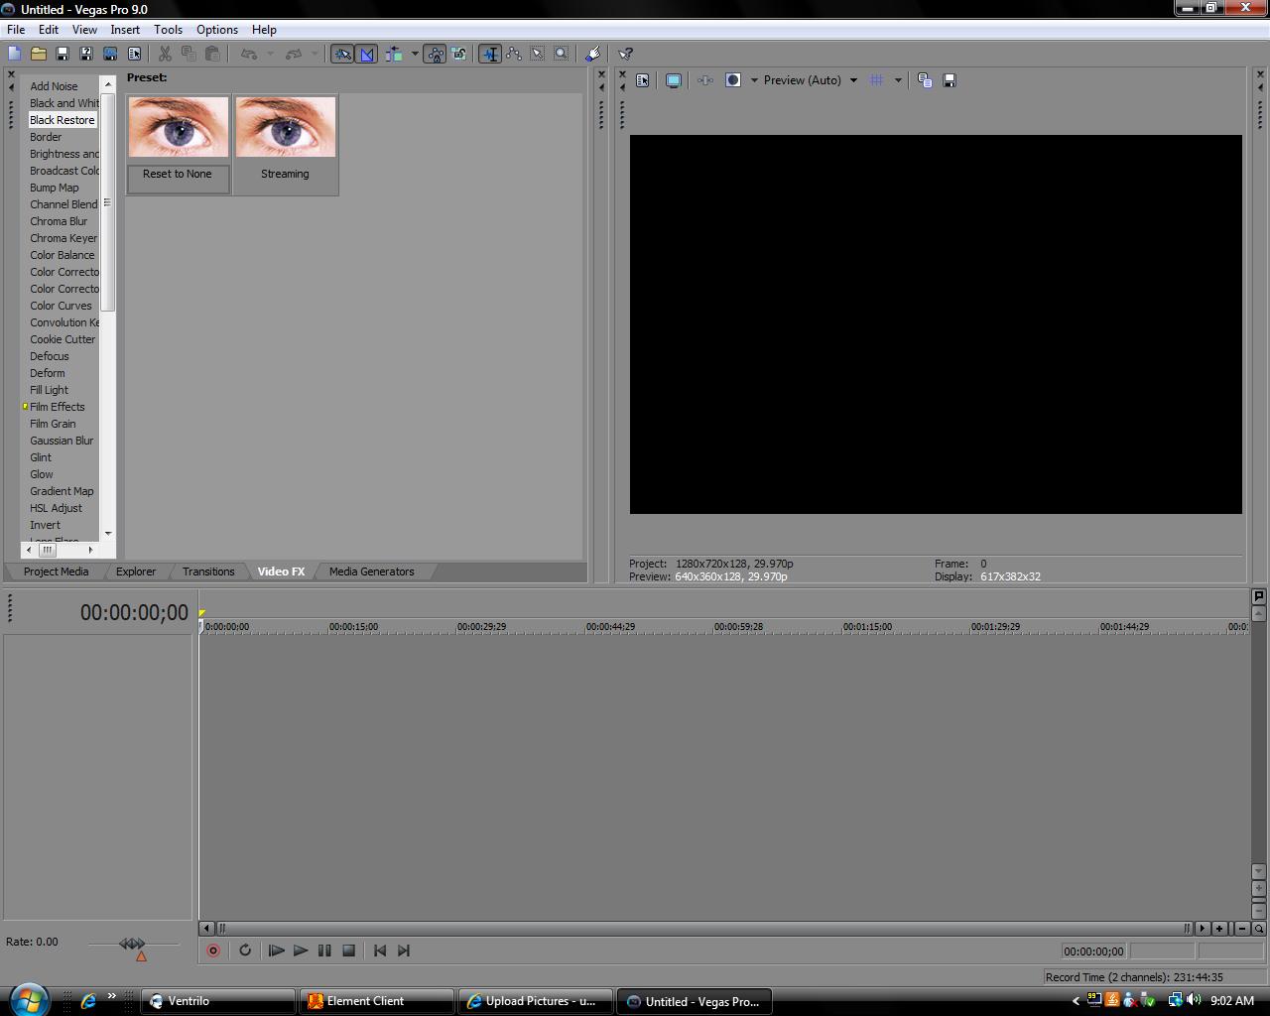
Task: Select the Zoom Edit tool magnifier
Action: pyautogui.click(x=562, y=54)
